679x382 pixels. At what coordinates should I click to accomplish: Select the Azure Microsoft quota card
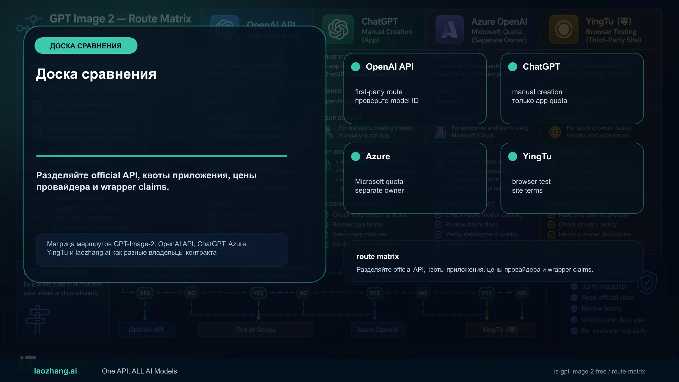415,178
